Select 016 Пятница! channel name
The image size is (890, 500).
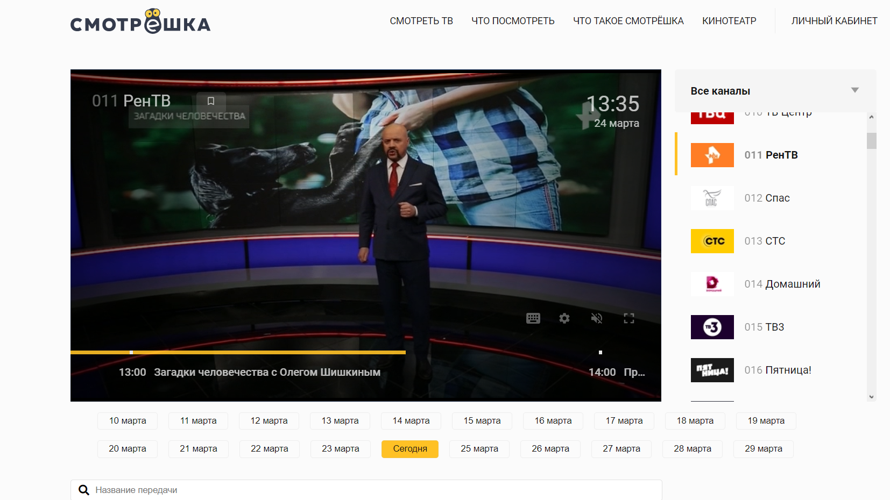tap(778, 370)
